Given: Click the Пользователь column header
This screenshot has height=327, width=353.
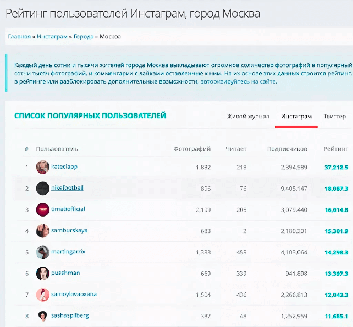Looking at the screenshot, I should (x=57, y=149).
